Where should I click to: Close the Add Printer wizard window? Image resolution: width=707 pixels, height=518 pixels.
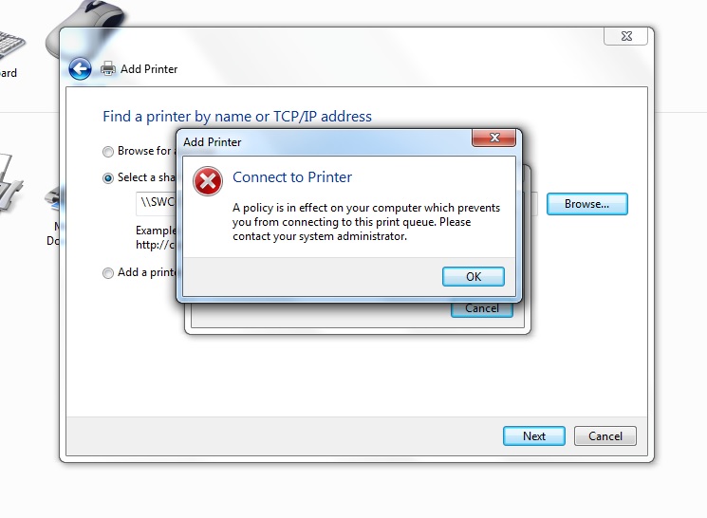(x=625, y=36)
